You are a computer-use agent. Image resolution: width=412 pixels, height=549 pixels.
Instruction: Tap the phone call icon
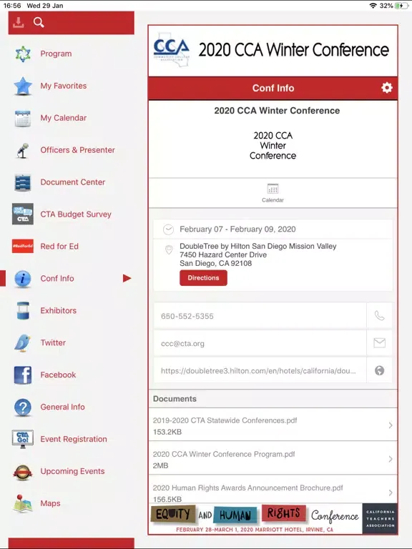point(379,316)
